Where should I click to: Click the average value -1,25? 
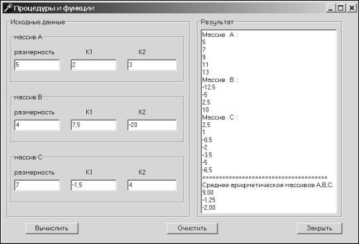(x=209, y=200)
